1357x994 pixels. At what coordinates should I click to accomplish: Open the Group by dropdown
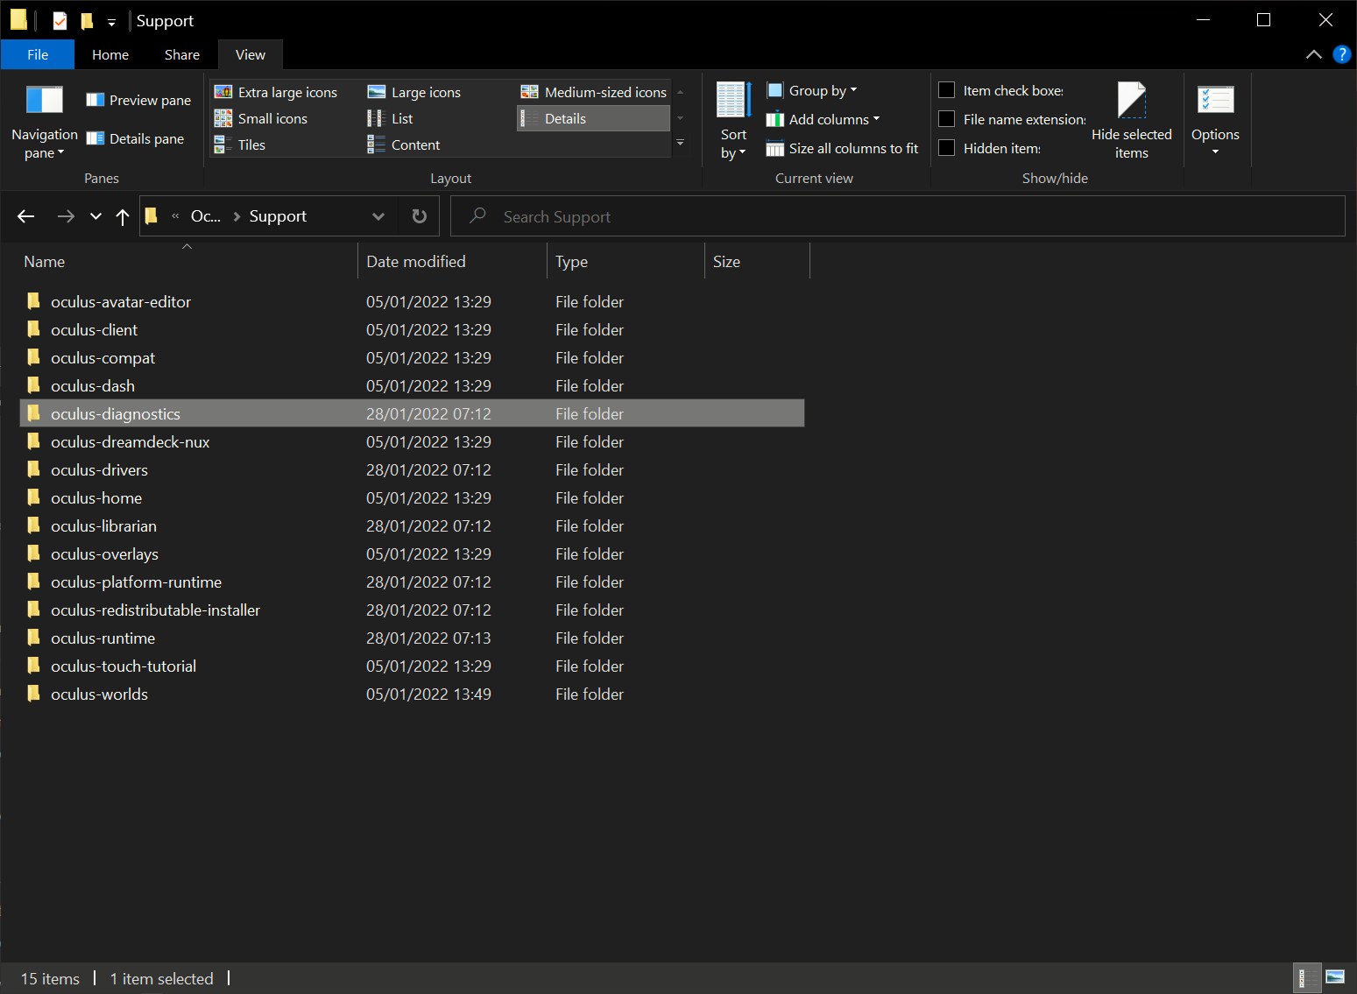pos(812,91)
